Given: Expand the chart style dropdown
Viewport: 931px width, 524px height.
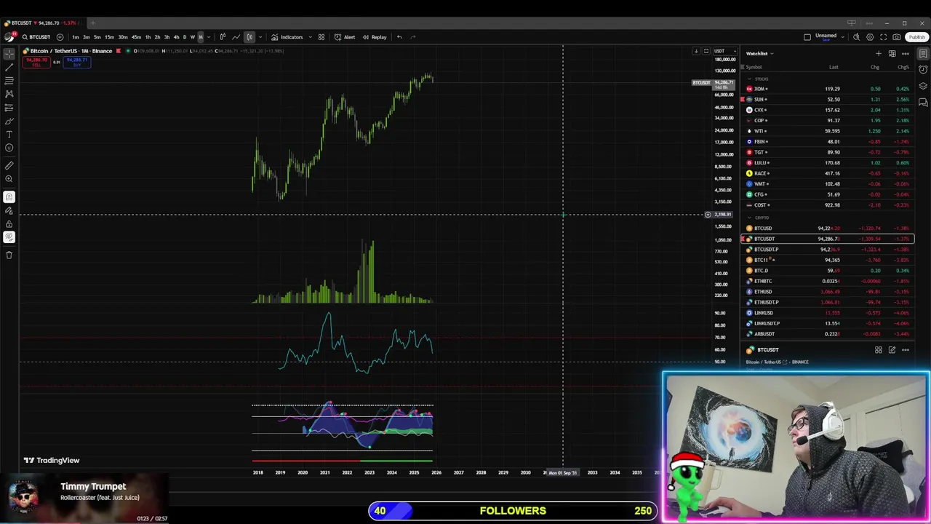Looking at the screenshot, I should pyautogui.click(x=260, y=37).
